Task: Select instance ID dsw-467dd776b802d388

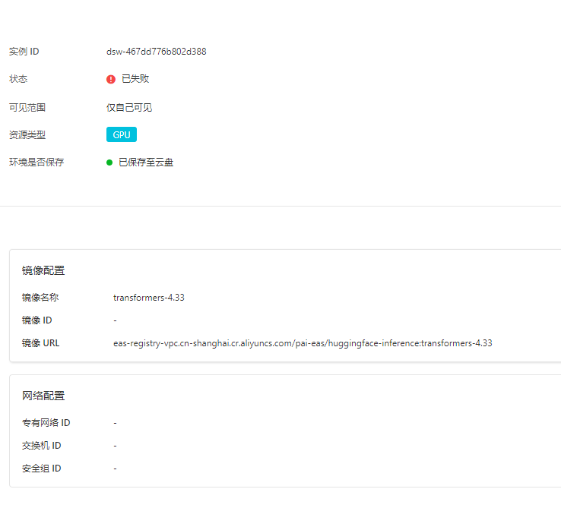Action: coord(156,52)
